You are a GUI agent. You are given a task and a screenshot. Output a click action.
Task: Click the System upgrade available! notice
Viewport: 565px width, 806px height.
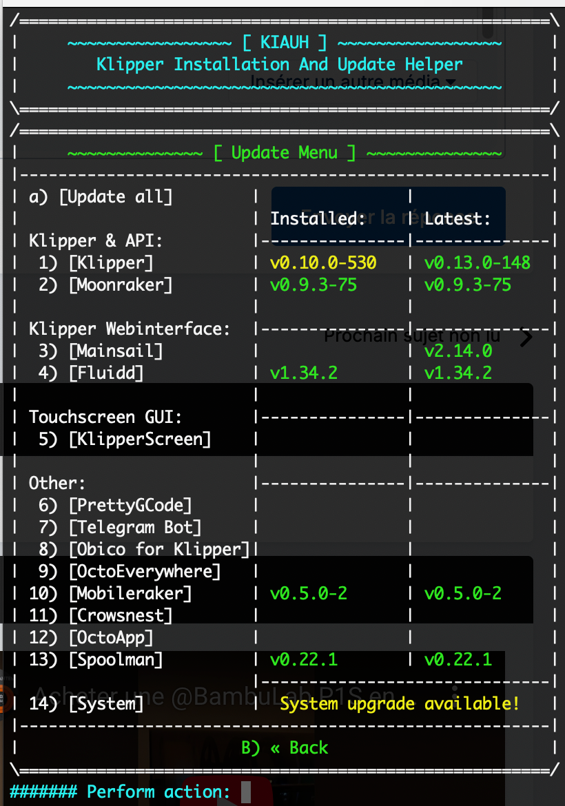[x=400, y=704]
